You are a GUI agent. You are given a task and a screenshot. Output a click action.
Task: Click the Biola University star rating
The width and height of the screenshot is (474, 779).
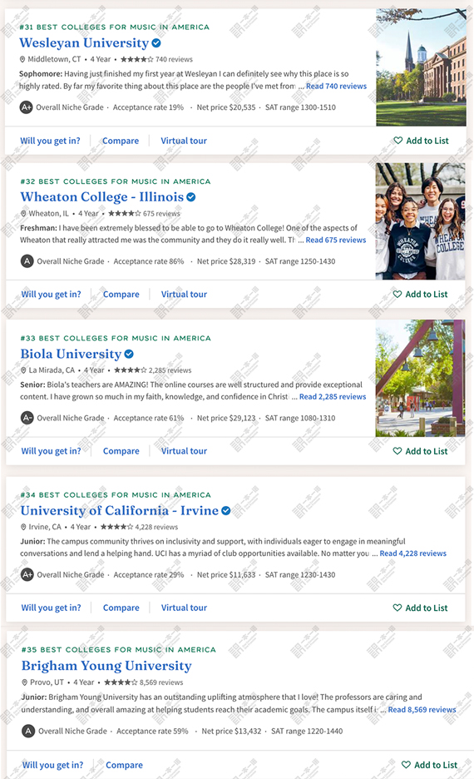pyautogui.click(x=130, y=370)
